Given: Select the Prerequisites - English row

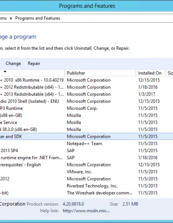Looking at the screenshot, I should [86, 165].
